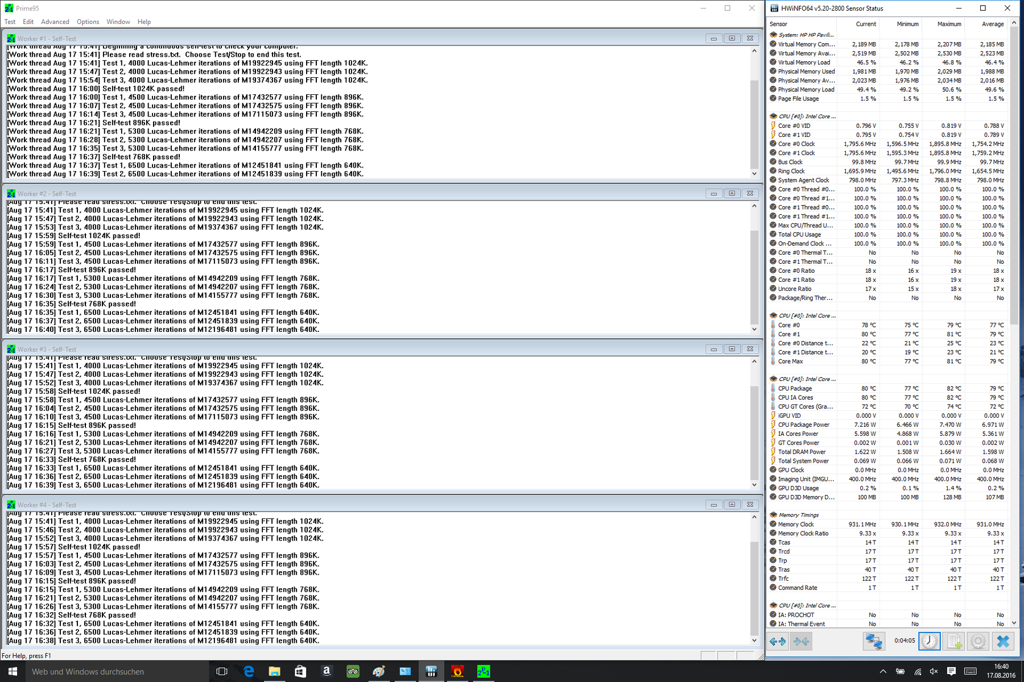Open the Wi-Fi network tray icon
The image size is (1024, 682).
click(918, 671)
